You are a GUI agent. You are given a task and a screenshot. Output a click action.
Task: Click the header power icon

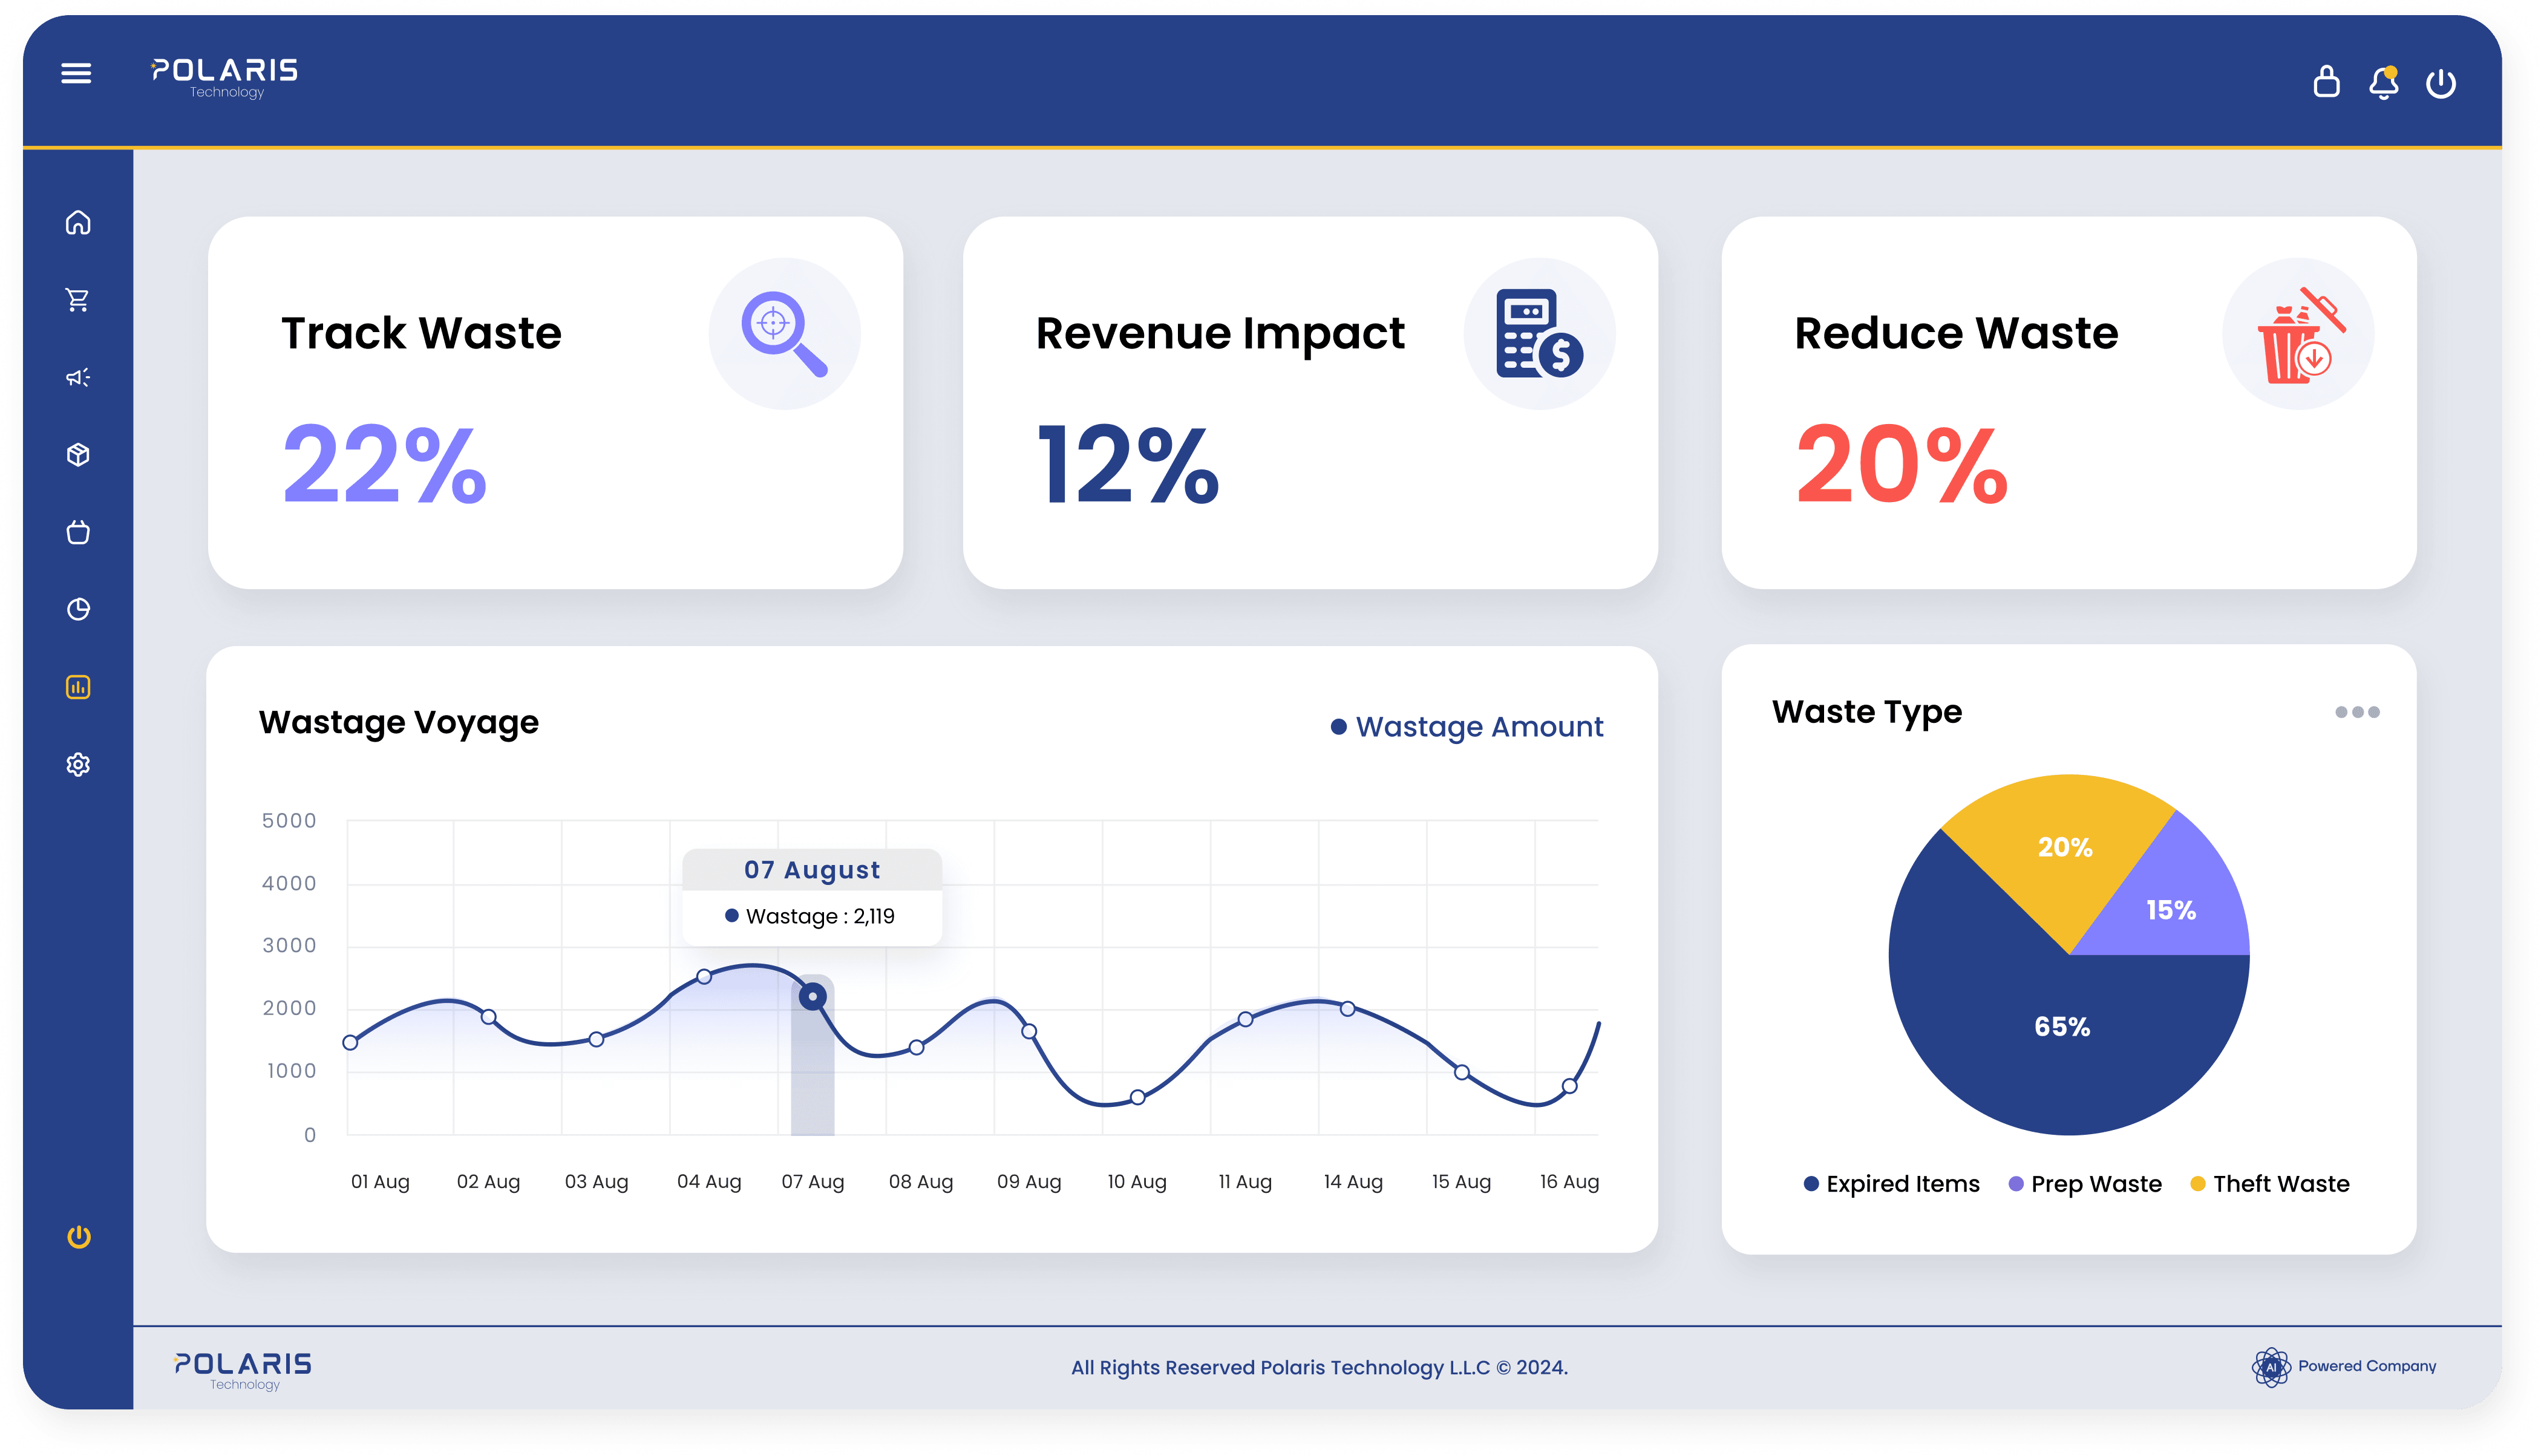point(2440,83)
